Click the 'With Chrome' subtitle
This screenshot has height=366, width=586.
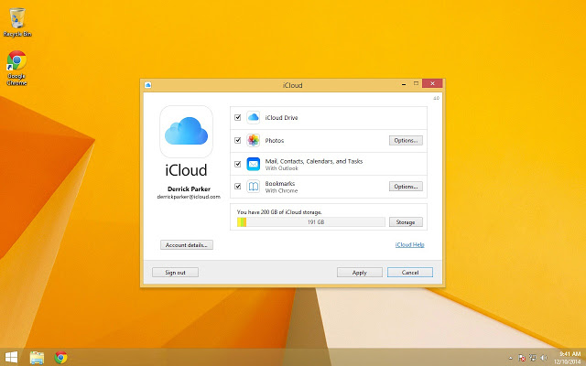[x=281, y=190]
